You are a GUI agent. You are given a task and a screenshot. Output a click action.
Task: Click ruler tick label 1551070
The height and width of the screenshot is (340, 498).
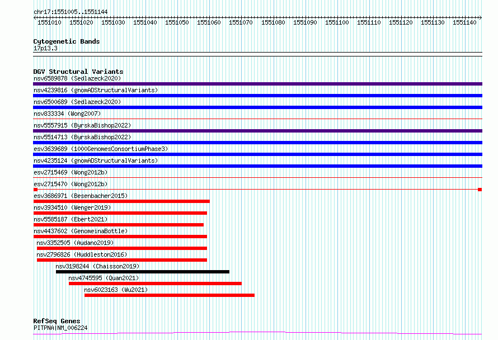241,22
